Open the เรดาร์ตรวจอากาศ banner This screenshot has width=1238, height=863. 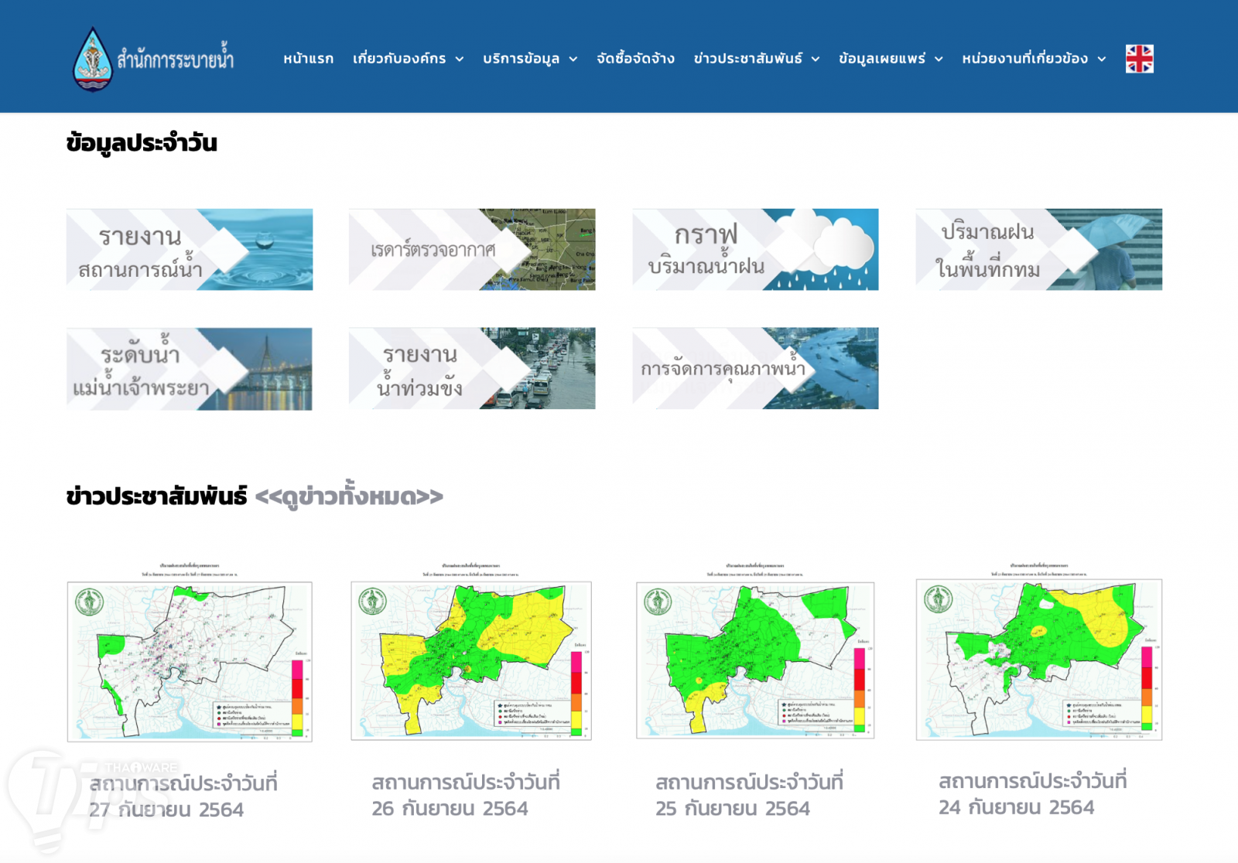click(x=472, y=250)
